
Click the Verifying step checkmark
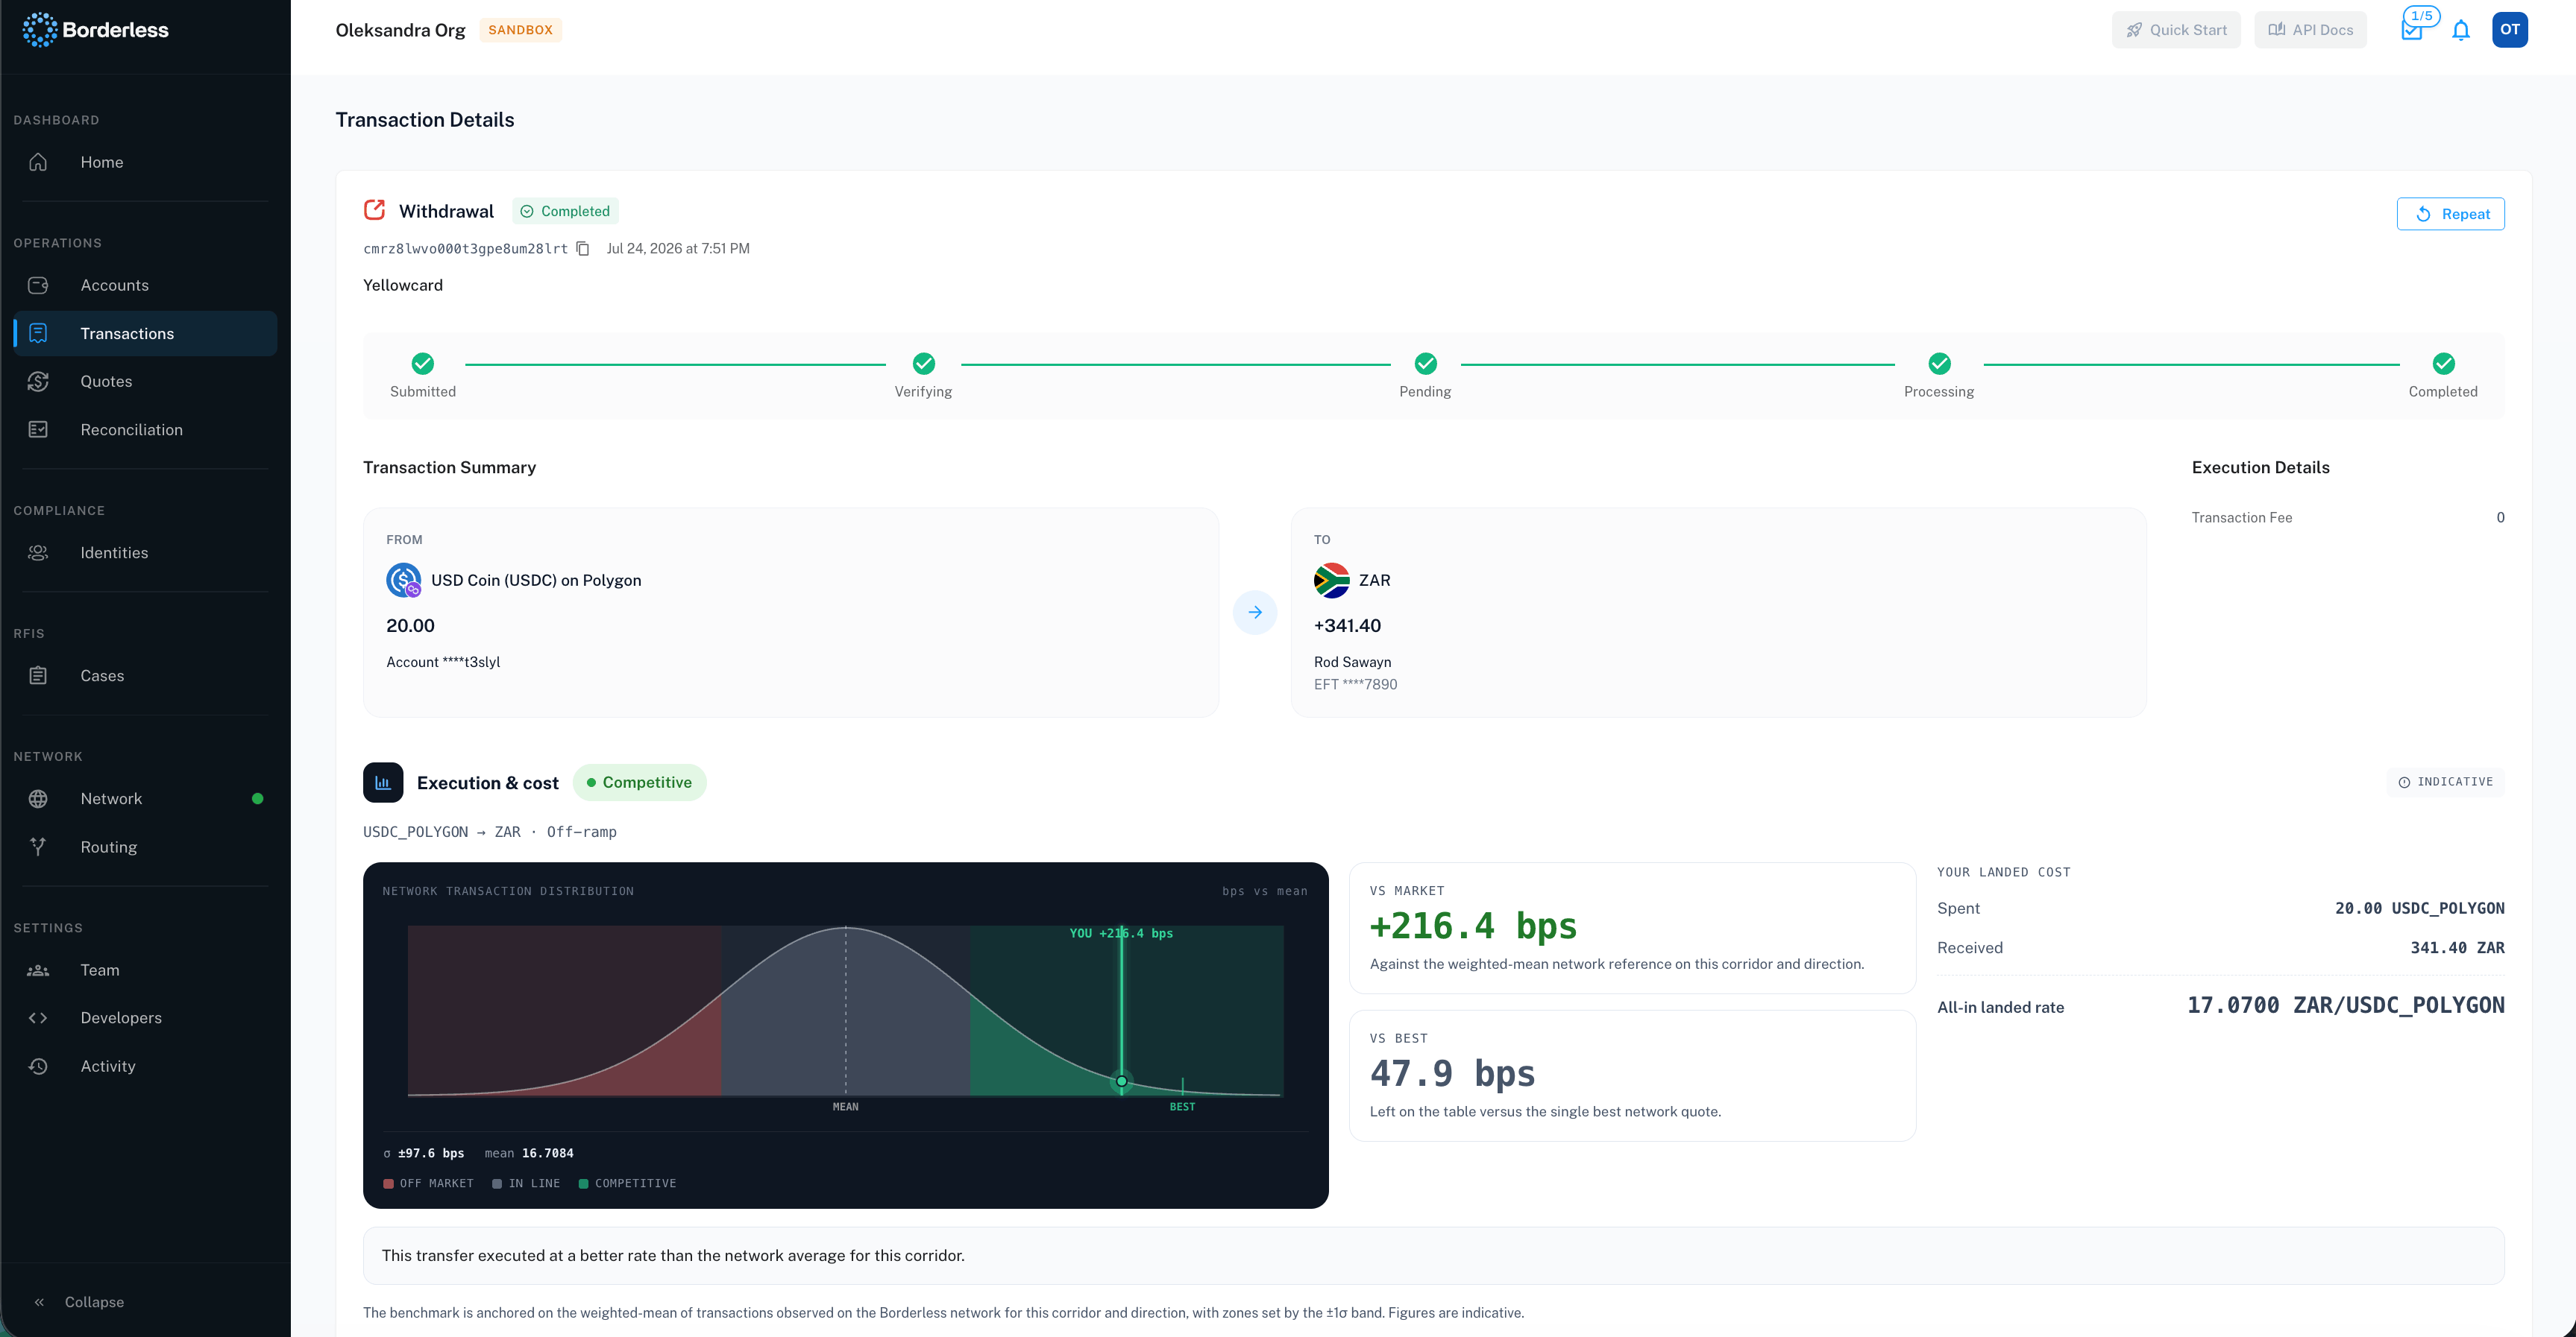[924, 364]
